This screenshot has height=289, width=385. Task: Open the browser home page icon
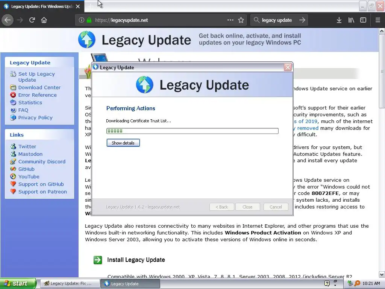[x=44, y=20]
